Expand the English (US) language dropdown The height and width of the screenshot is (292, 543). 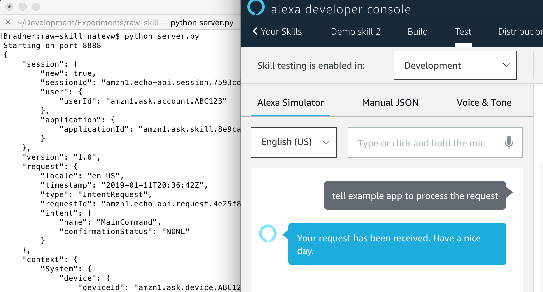[x=294, y=142]
